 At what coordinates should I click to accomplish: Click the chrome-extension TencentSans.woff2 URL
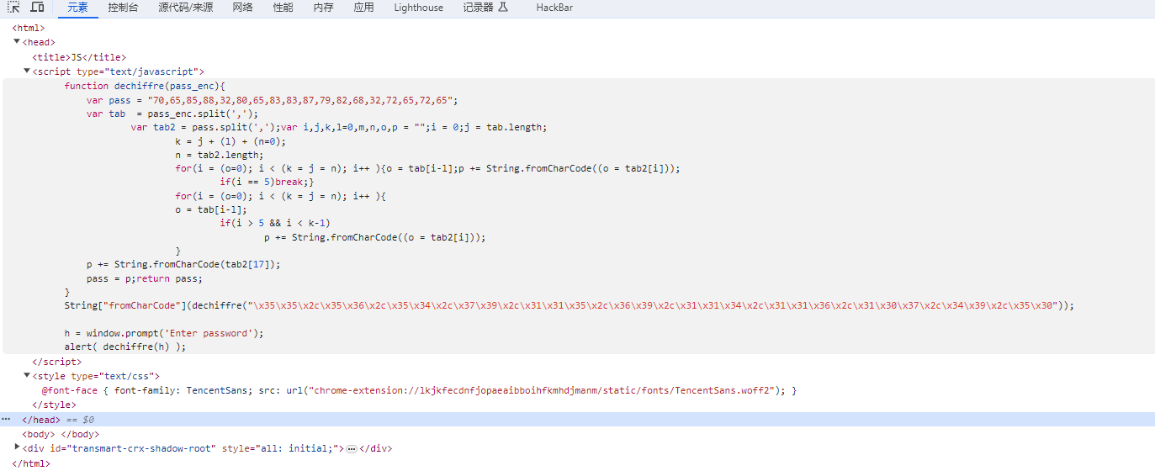[x=543, y=390]
